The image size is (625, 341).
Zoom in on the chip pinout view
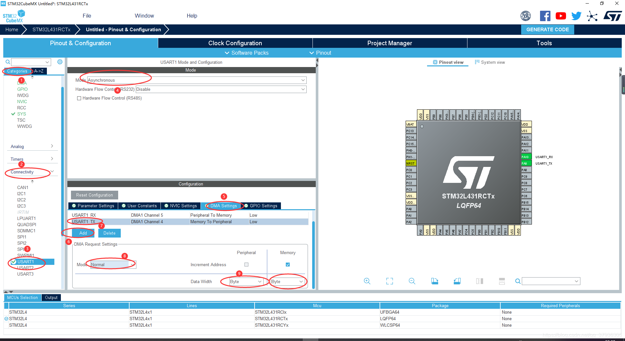367,281
